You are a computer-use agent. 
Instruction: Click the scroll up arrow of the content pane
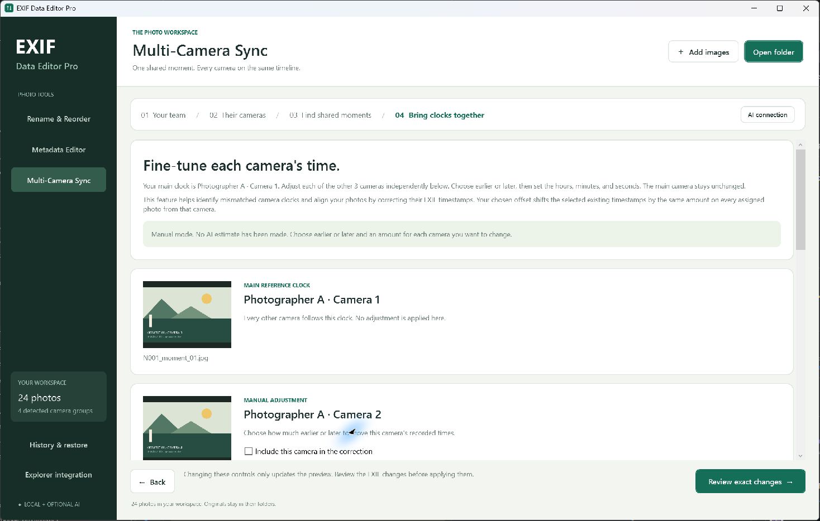pyautogui.click(x=800, y=145)
